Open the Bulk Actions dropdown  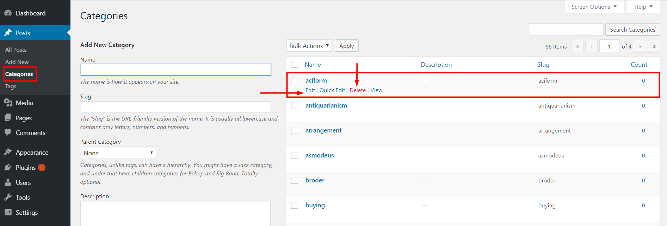point(309,46)
